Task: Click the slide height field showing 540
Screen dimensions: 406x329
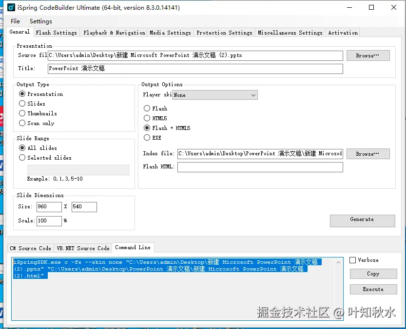Action: click(84, 207)
